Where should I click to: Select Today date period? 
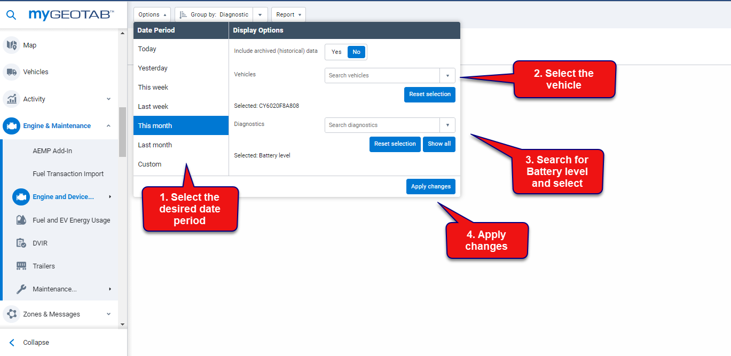[181, 49]
